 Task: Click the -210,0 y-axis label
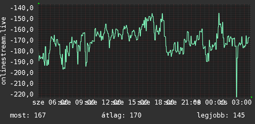coord(22,83)
